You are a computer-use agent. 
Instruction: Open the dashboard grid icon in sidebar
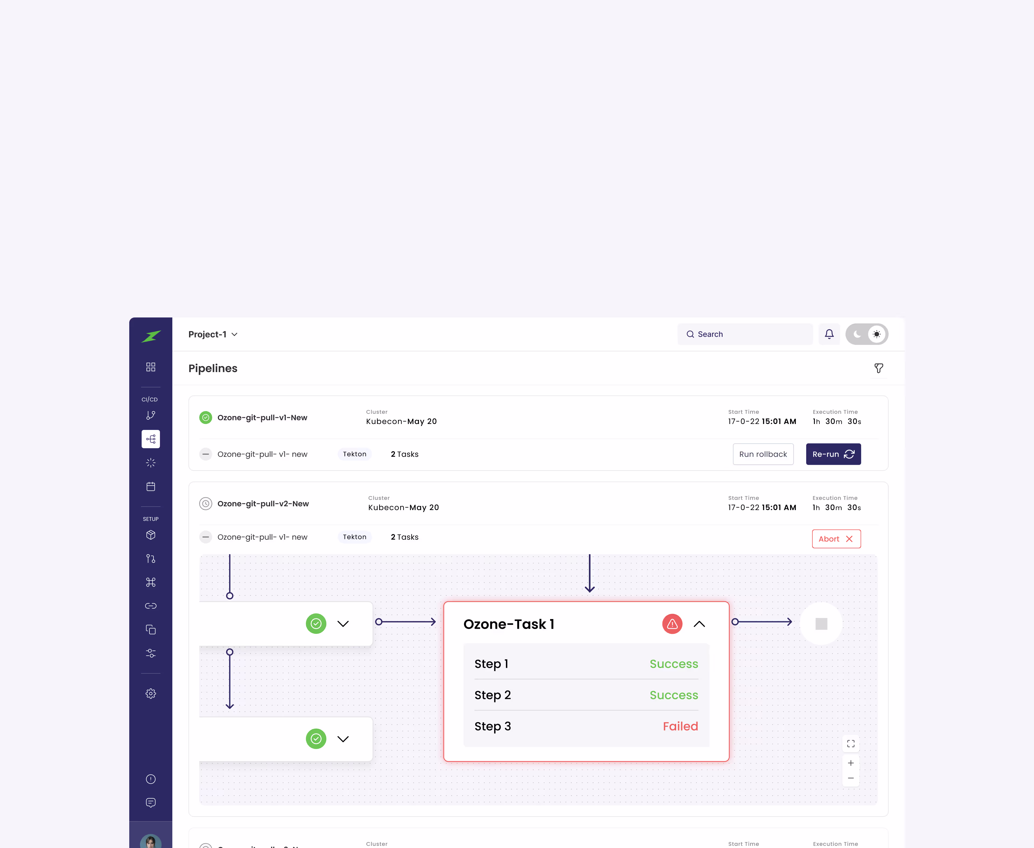(151, 367)
